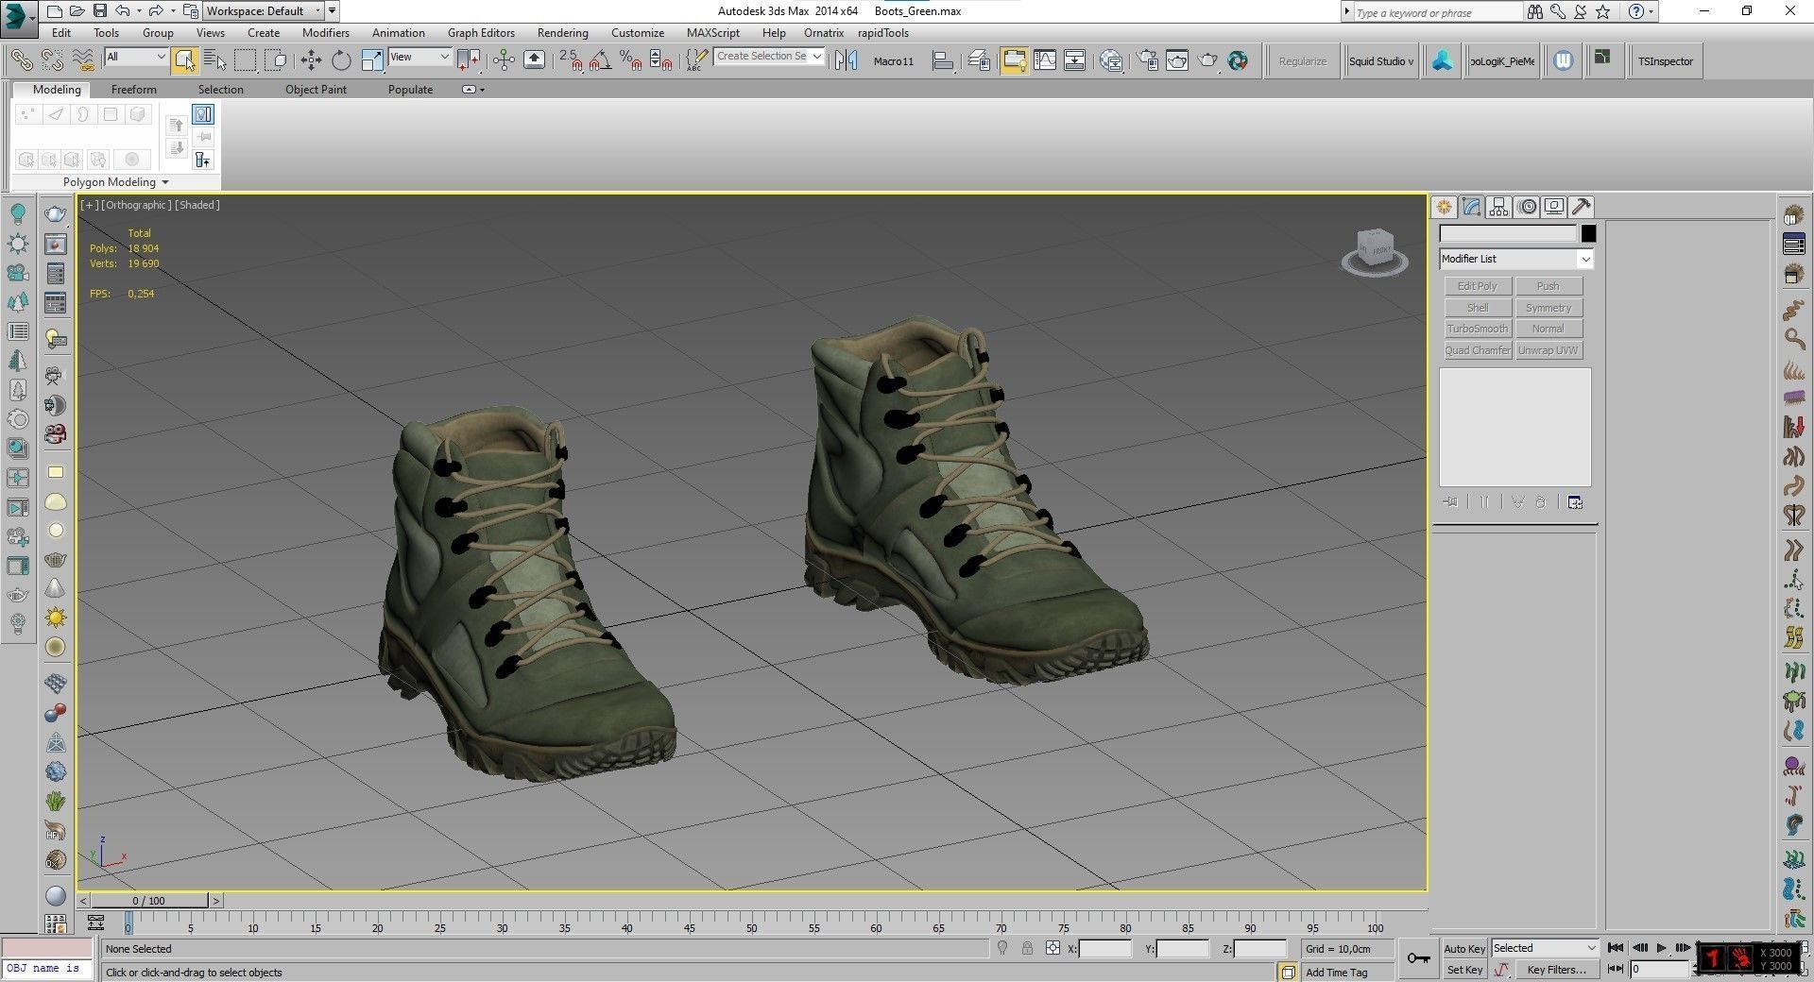Click the Edit Poly modifier button
Screen dimensions: 1814x982
point(1478,286)
